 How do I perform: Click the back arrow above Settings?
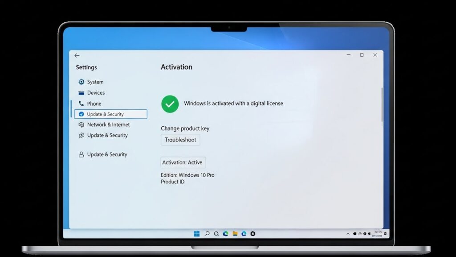[77, 55]
